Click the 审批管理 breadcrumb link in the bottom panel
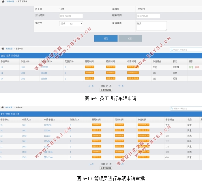Viewport: 202px width, 183px height. point(9,107)
